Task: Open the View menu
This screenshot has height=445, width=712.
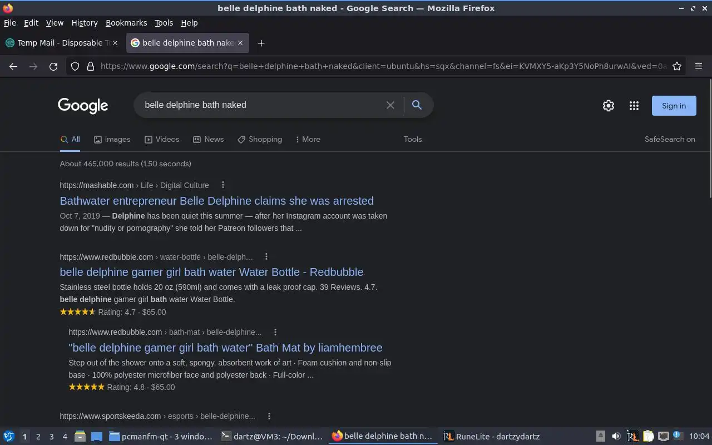Action: point(55,23)
